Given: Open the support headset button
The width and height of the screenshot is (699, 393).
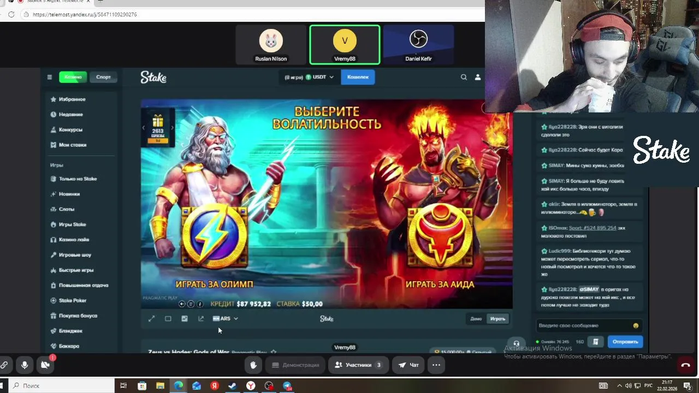Looking at the screenshot, I should 516,344.
